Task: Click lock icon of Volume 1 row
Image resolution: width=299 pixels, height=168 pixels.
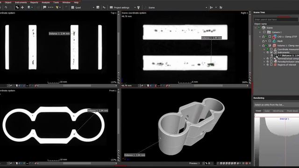Action: coord(263,46)
